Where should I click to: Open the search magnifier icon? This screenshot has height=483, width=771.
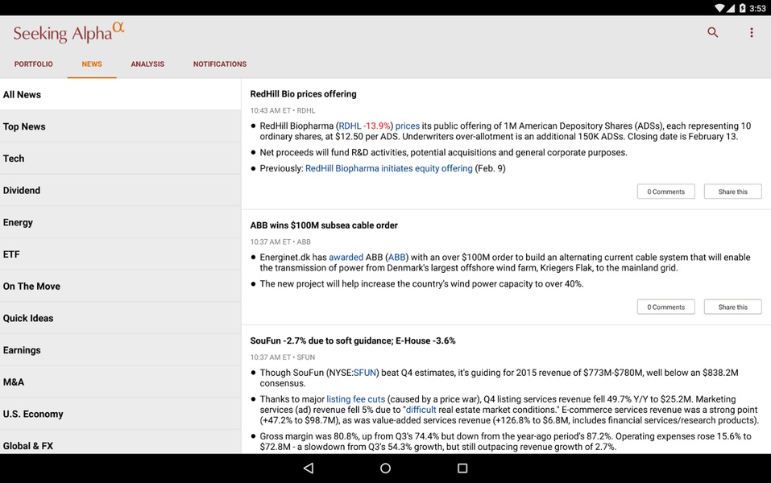[x=712, y=32]
